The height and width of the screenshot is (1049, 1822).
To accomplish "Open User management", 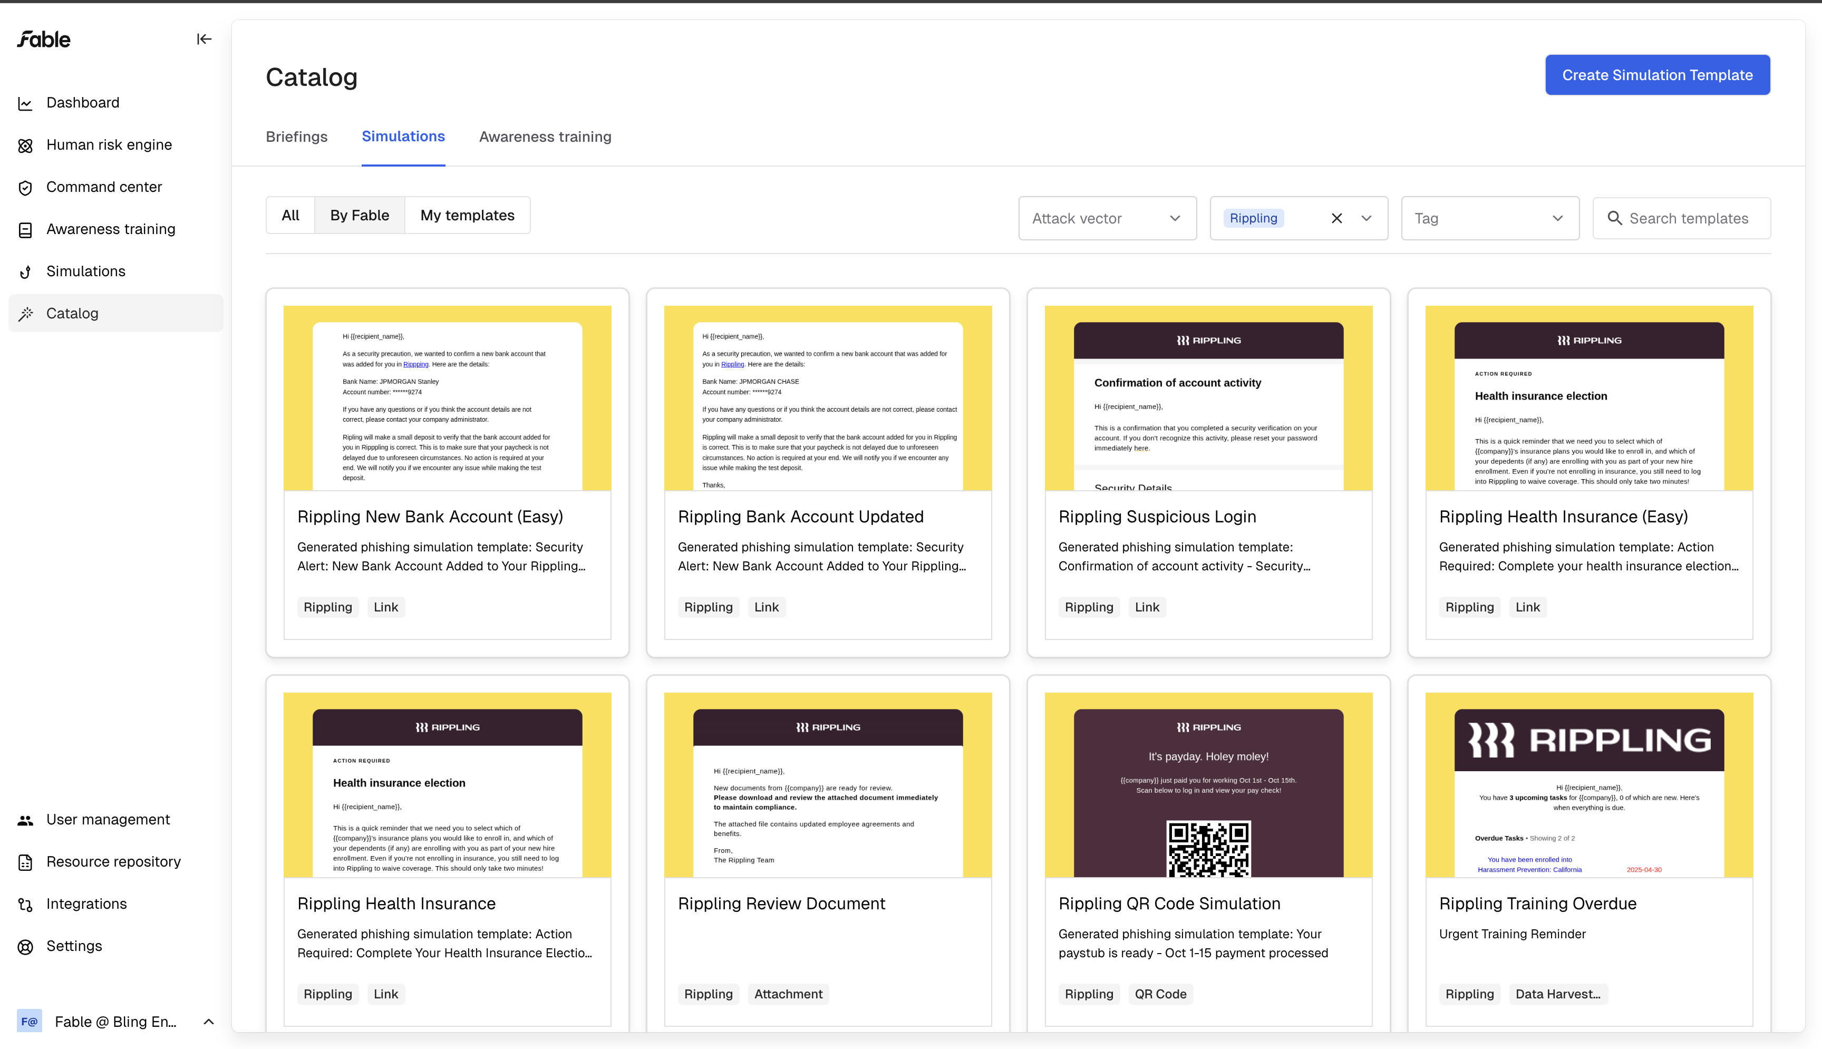I will 116,820.
